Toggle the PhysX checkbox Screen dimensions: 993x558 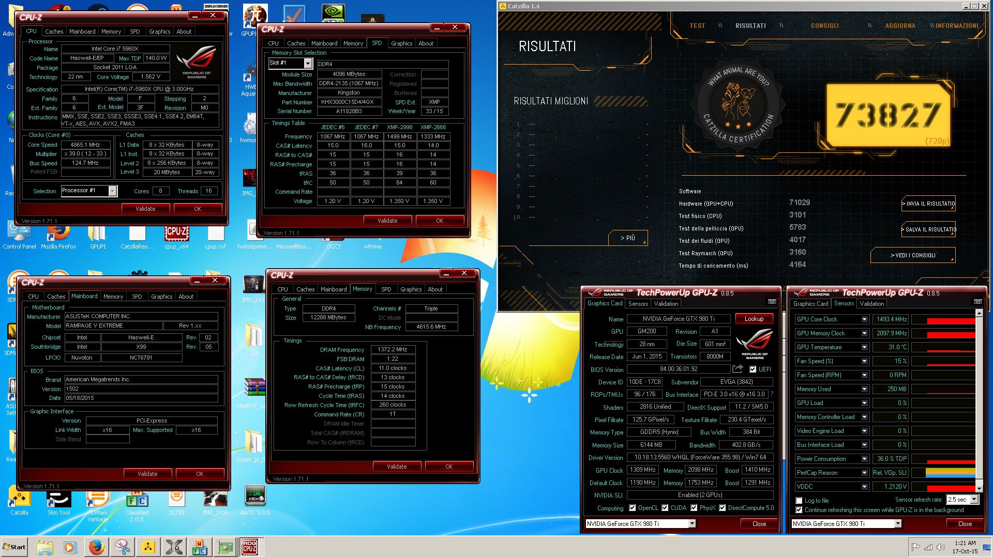pyautogui.click(x=694, y=508)
